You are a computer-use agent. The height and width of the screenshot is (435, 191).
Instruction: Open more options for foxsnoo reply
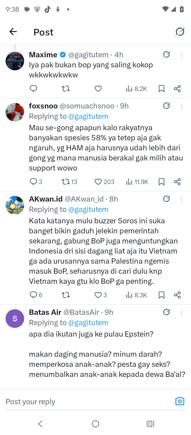(x=182, y=106)
